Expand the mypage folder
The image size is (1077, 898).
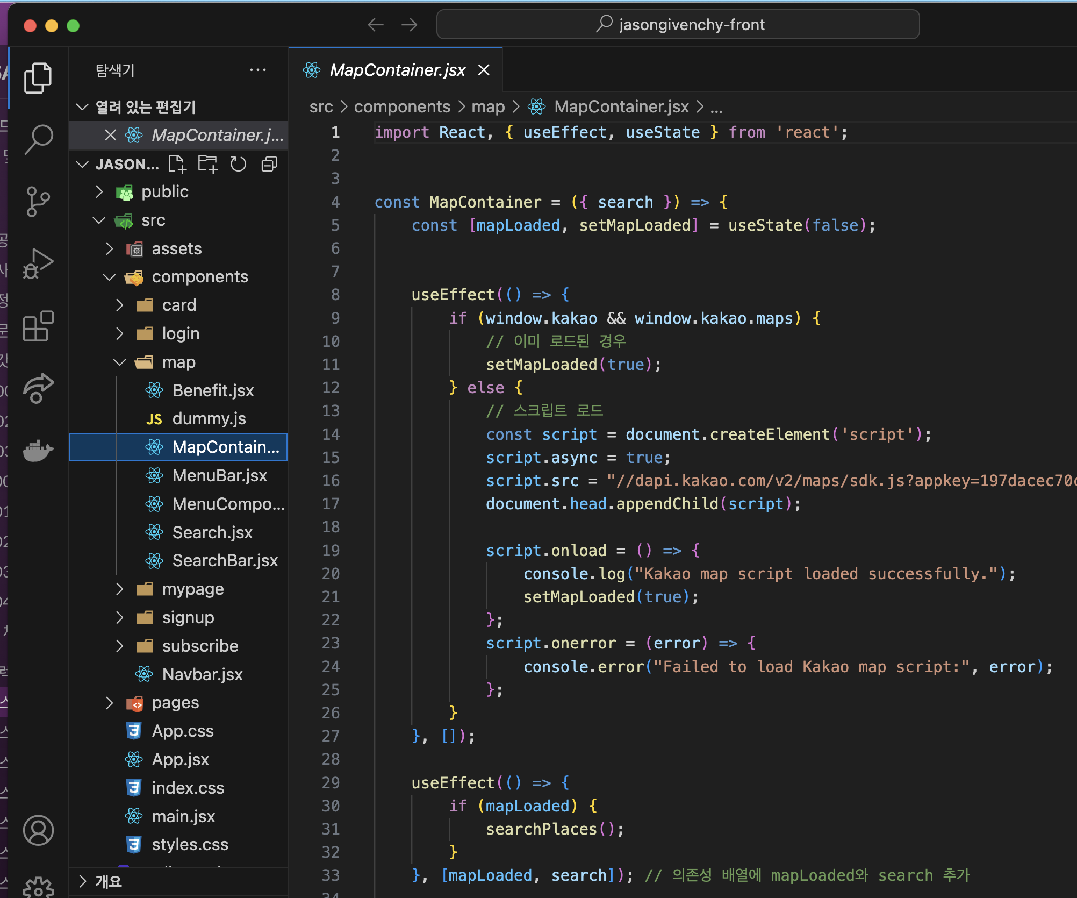point(192,589)
